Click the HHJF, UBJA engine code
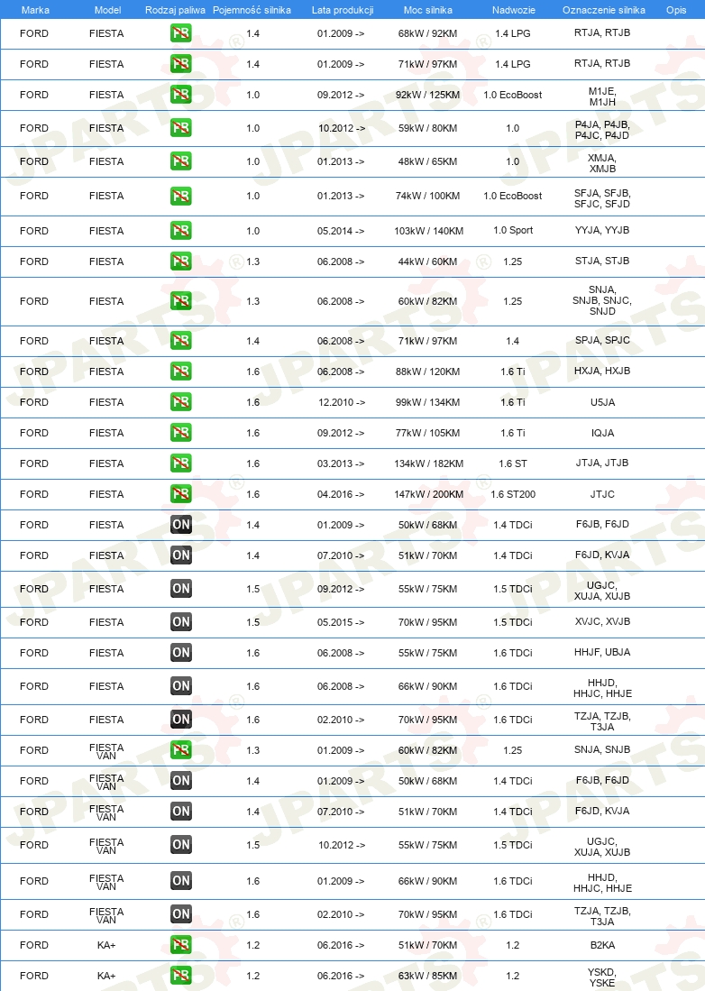 (x=602, y=652)
